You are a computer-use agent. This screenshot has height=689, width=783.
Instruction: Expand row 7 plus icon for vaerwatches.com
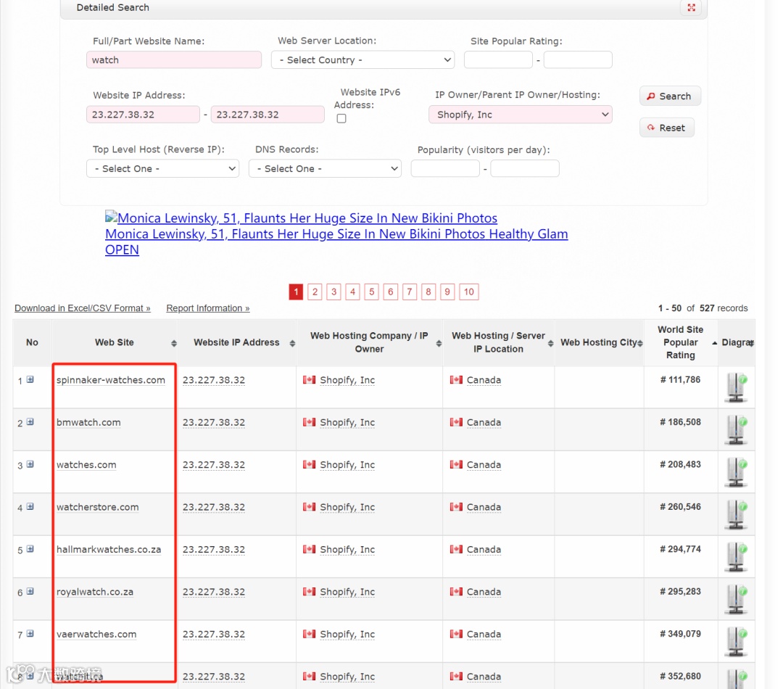coord(30,634)
